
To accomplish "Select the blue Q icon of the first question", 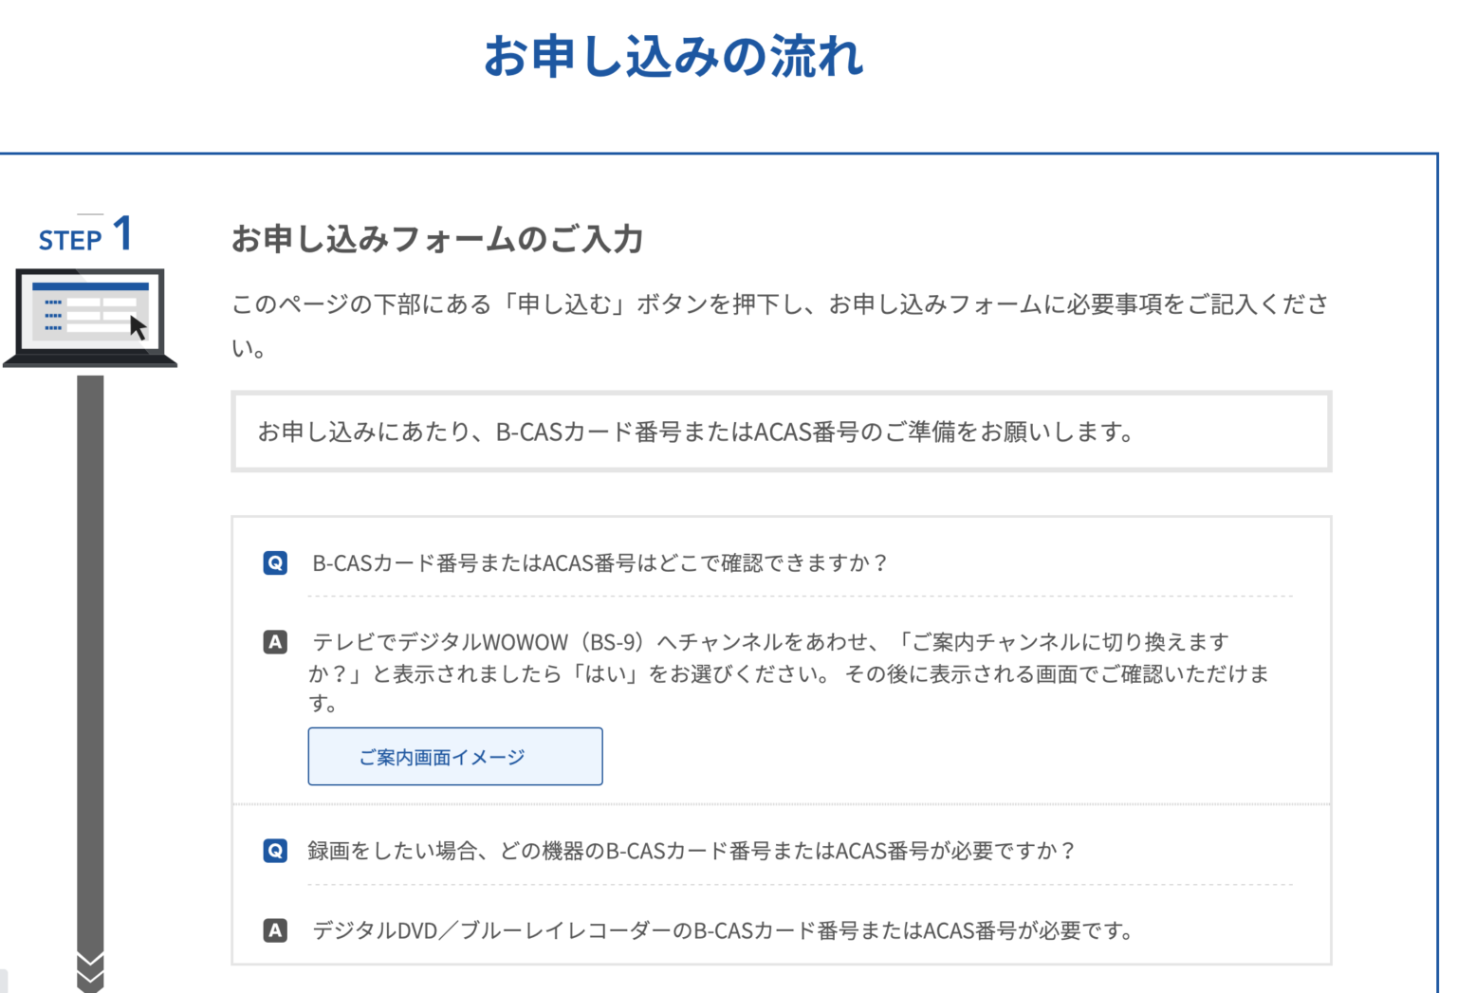I will coord(275,562).
